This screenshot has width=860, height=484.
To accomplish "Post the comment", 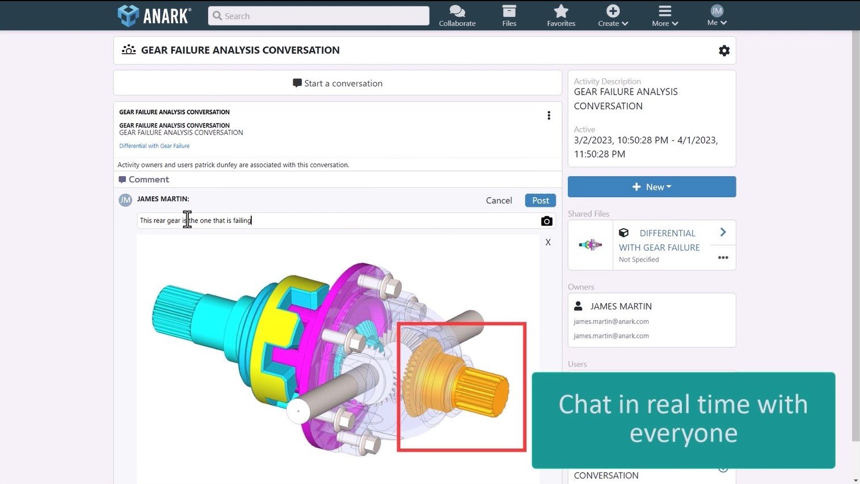I will (539, 200).
